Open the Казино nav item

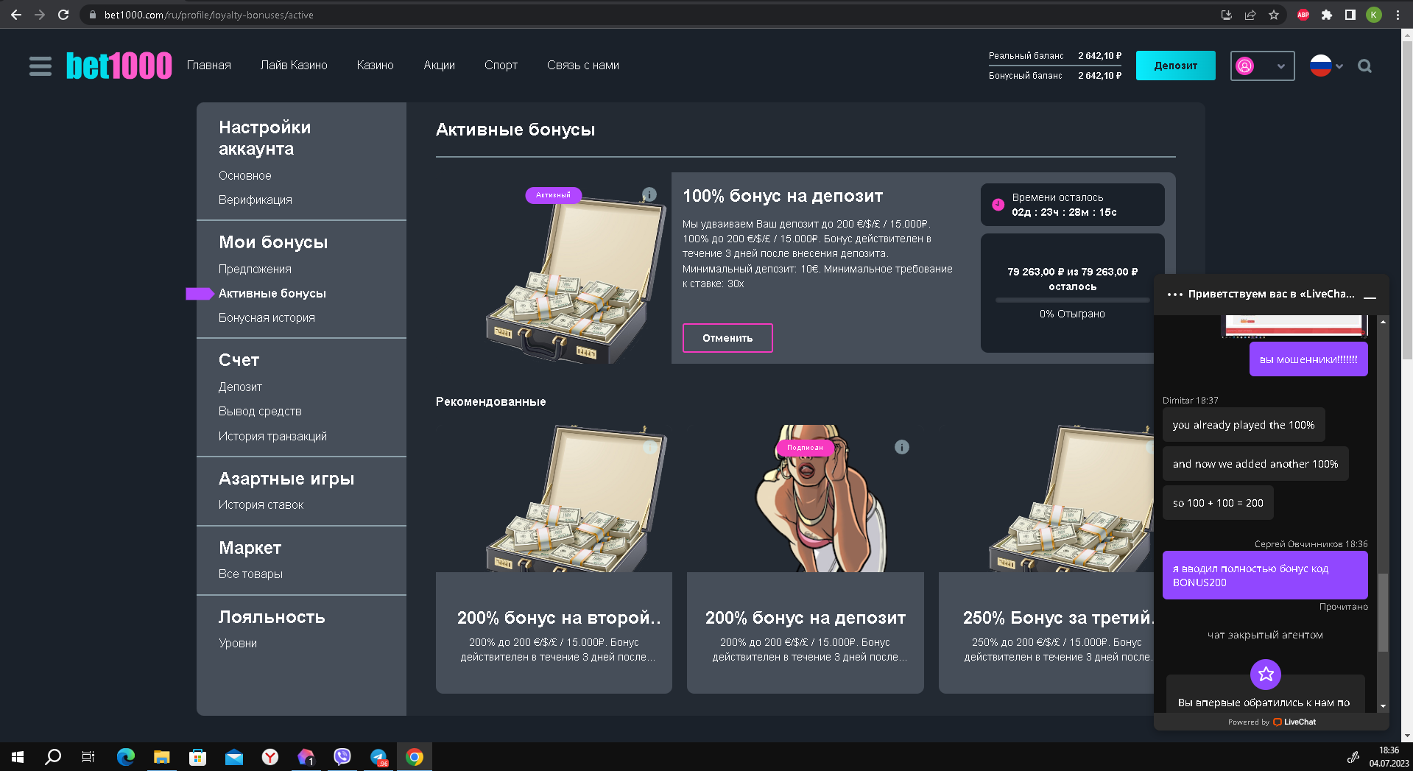376,66
